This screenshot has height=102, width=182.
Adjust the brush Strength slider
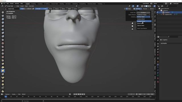click(x=41, y=9)
